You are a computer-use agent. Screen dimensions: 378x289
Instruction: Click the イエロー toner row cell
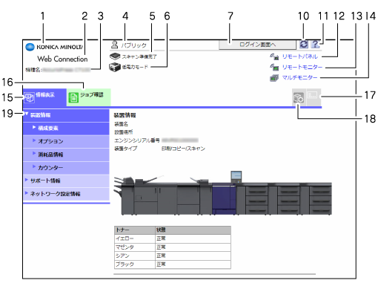coord(135,238)
